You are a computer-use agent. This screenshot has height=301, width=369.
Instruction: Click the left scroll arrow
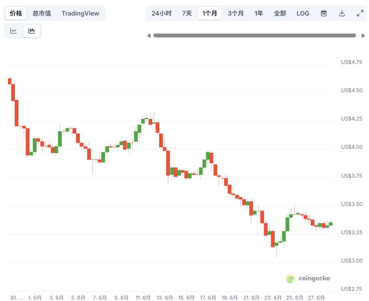click(149, 36)
